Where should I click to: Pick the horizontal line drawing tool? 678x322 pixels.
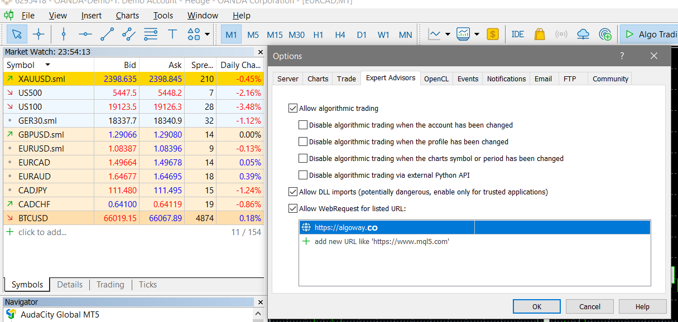coord(85,35)
